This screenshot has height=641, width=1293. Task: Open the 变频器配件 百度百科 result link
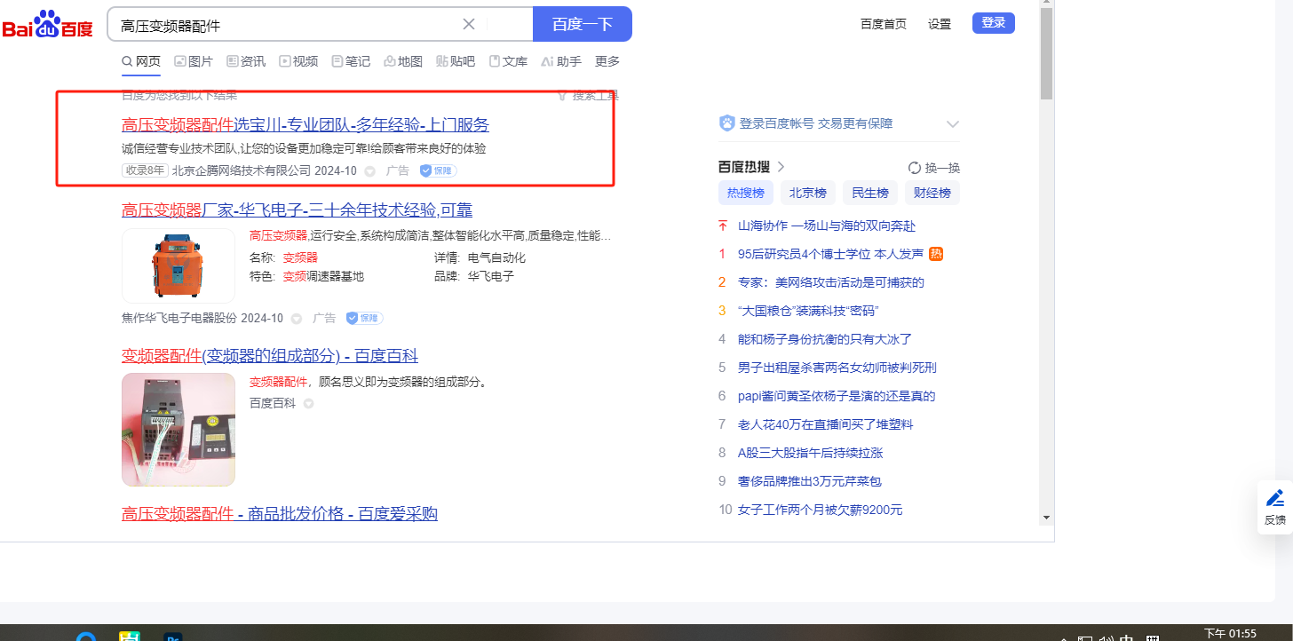pyautogui.click(x=269, y=356)
